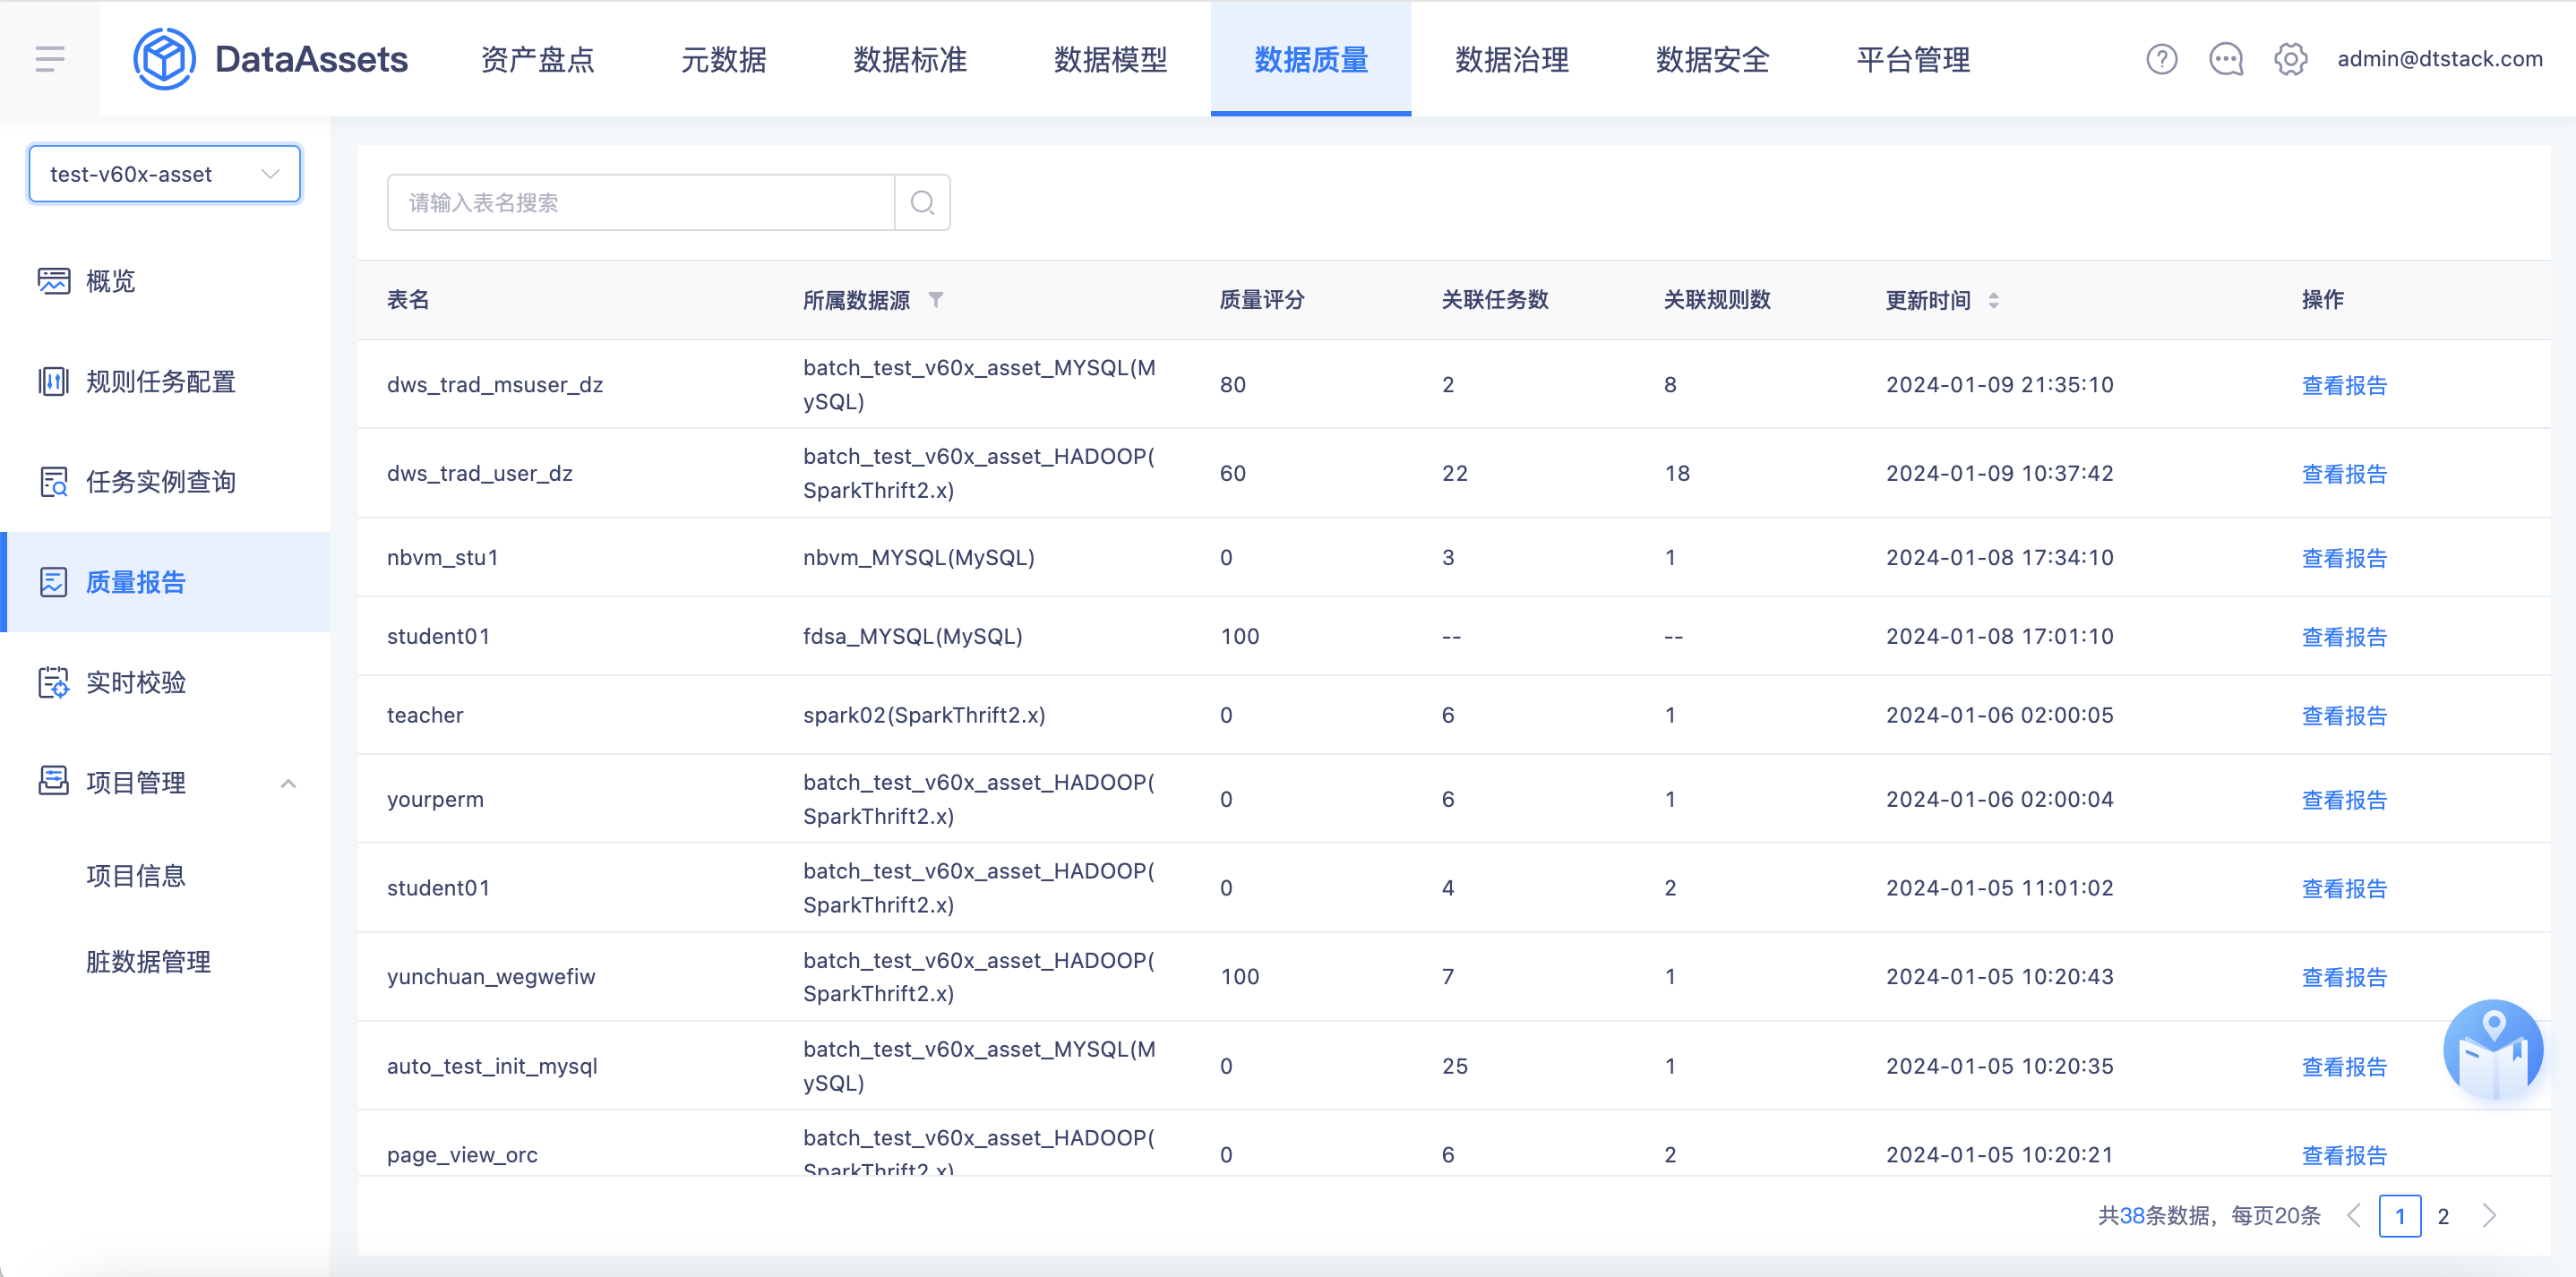Open the message chat bubble icon
The image size is (2576, 1277).
click(2225, 59)
